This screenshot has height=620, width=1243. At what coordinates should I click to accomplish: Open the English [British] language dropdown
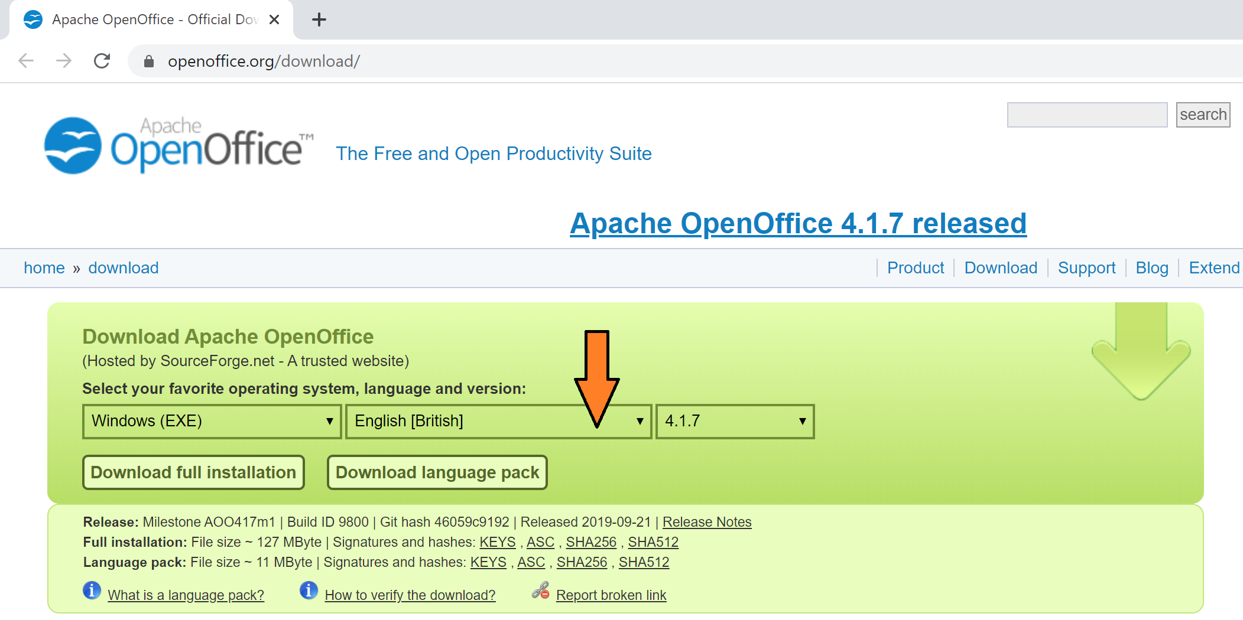(x=498, y=421)
